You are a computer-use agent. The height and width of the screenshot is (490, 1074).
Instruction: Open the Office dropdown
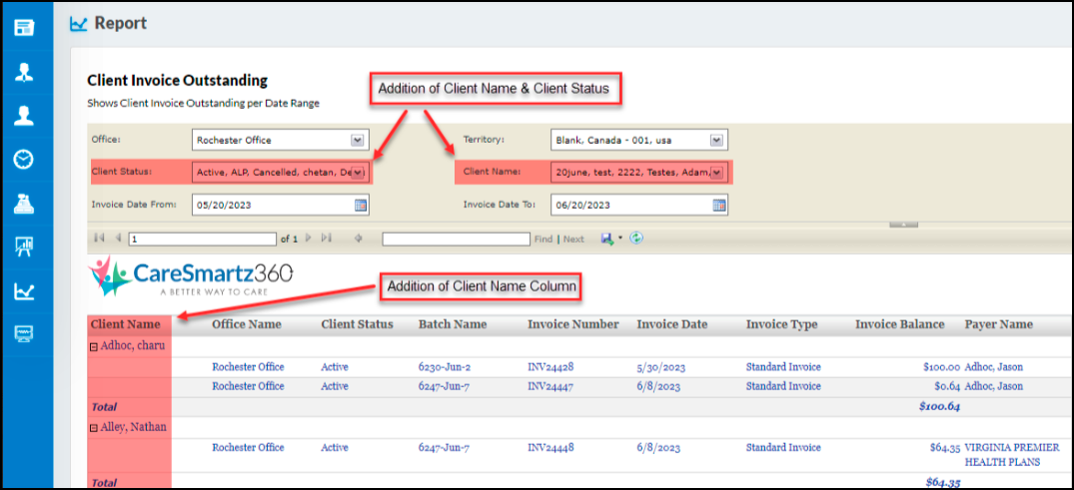click(358, 140)
